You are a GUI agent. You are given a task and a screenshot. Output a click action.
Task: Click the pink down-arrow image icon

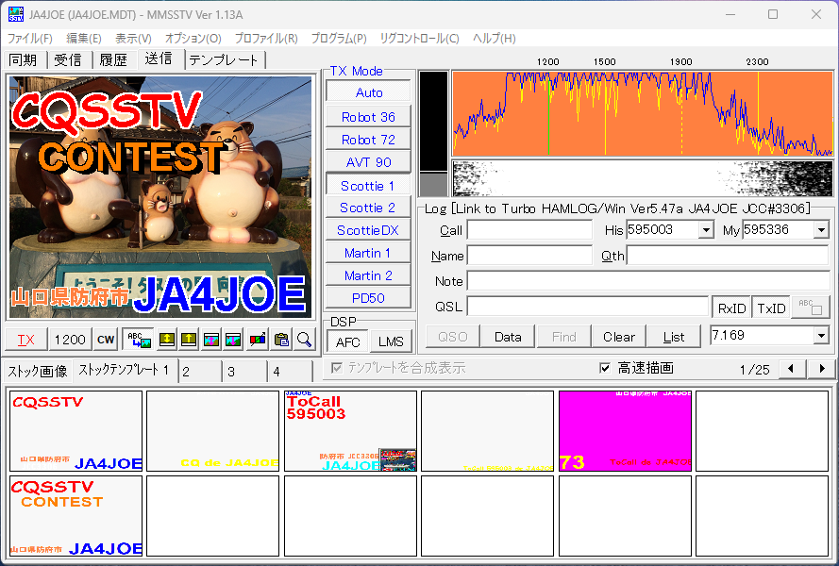tap(233, 340)
